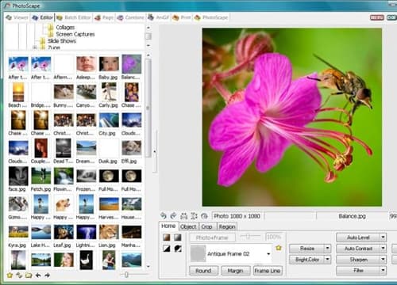
Task: Open the Print tab
Action: coord(182,17)
